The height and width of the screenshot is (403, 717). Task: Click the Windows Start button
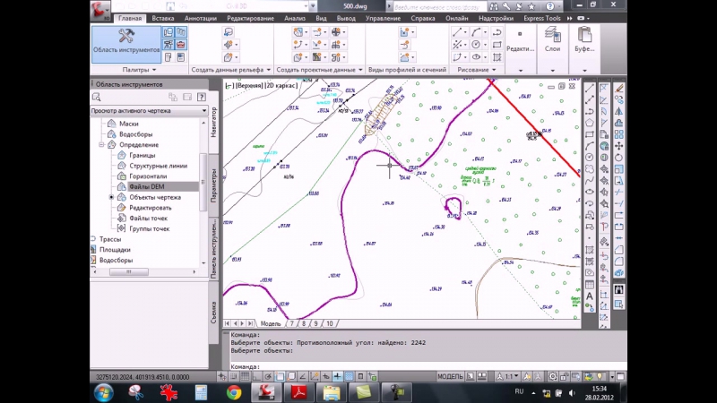point(104,392)
